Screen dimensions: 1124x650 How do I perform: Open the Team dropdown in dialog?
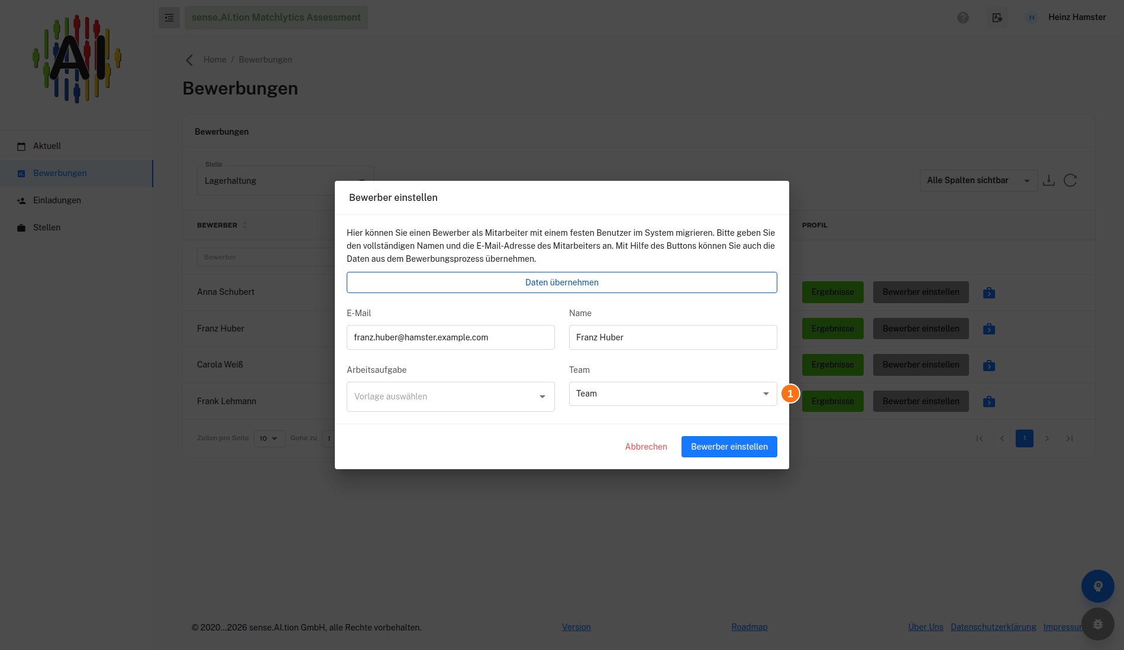tap(673, 394)
